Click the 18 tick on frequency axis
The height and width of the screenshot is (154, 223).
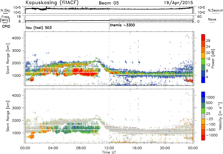click(19, 17)
